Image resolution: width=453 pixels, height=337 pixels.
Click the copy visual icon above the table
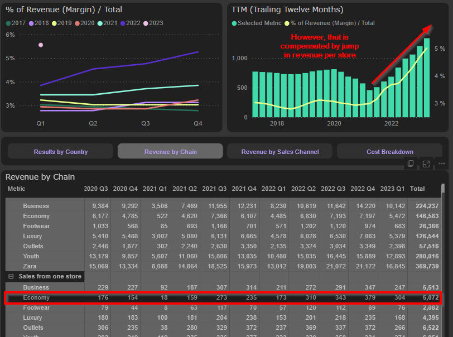411,163
